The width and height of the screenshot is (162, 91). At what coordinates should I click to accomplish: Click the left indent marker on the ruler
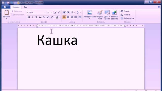(37, 26)
